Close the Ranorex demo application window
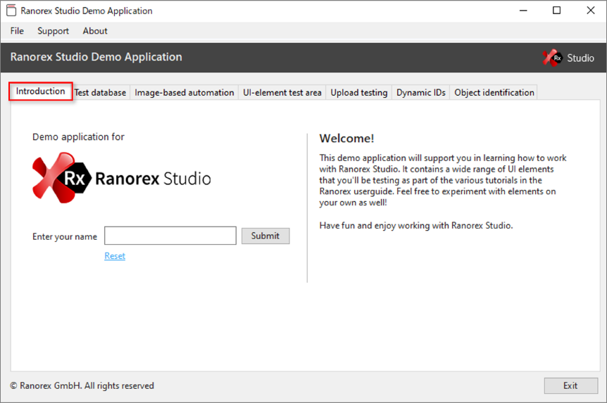 (591, 11)
